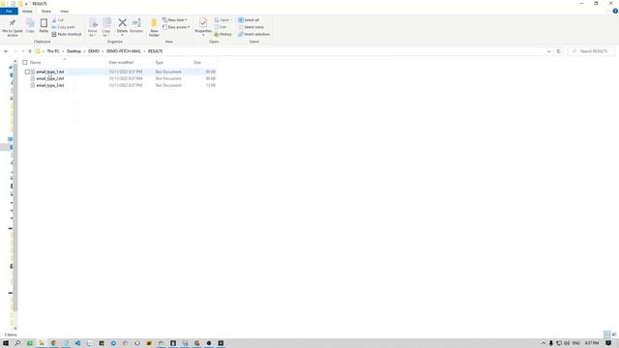Open the File menu tab
The width and height of the screenshot is (619, 348).
[9, 11]
